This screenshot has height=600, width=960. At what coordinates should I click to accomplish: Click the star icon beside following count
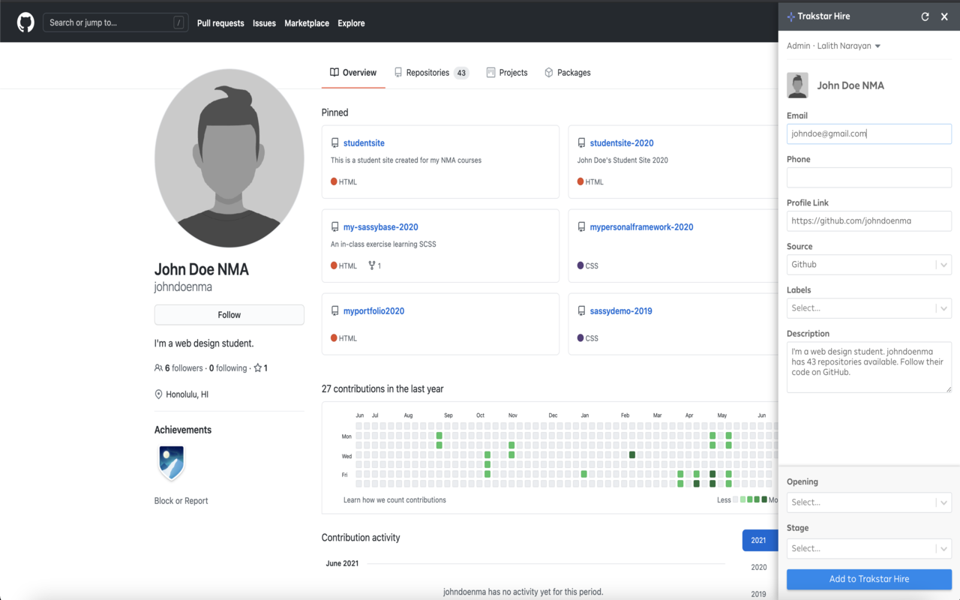click(257, 368)
